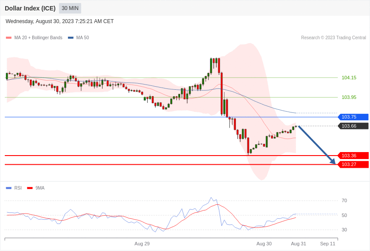The width and height of the screenshot is (370, 251).
Task: Click the blue 103.75 pivot price tag
Action: [353, 117]
